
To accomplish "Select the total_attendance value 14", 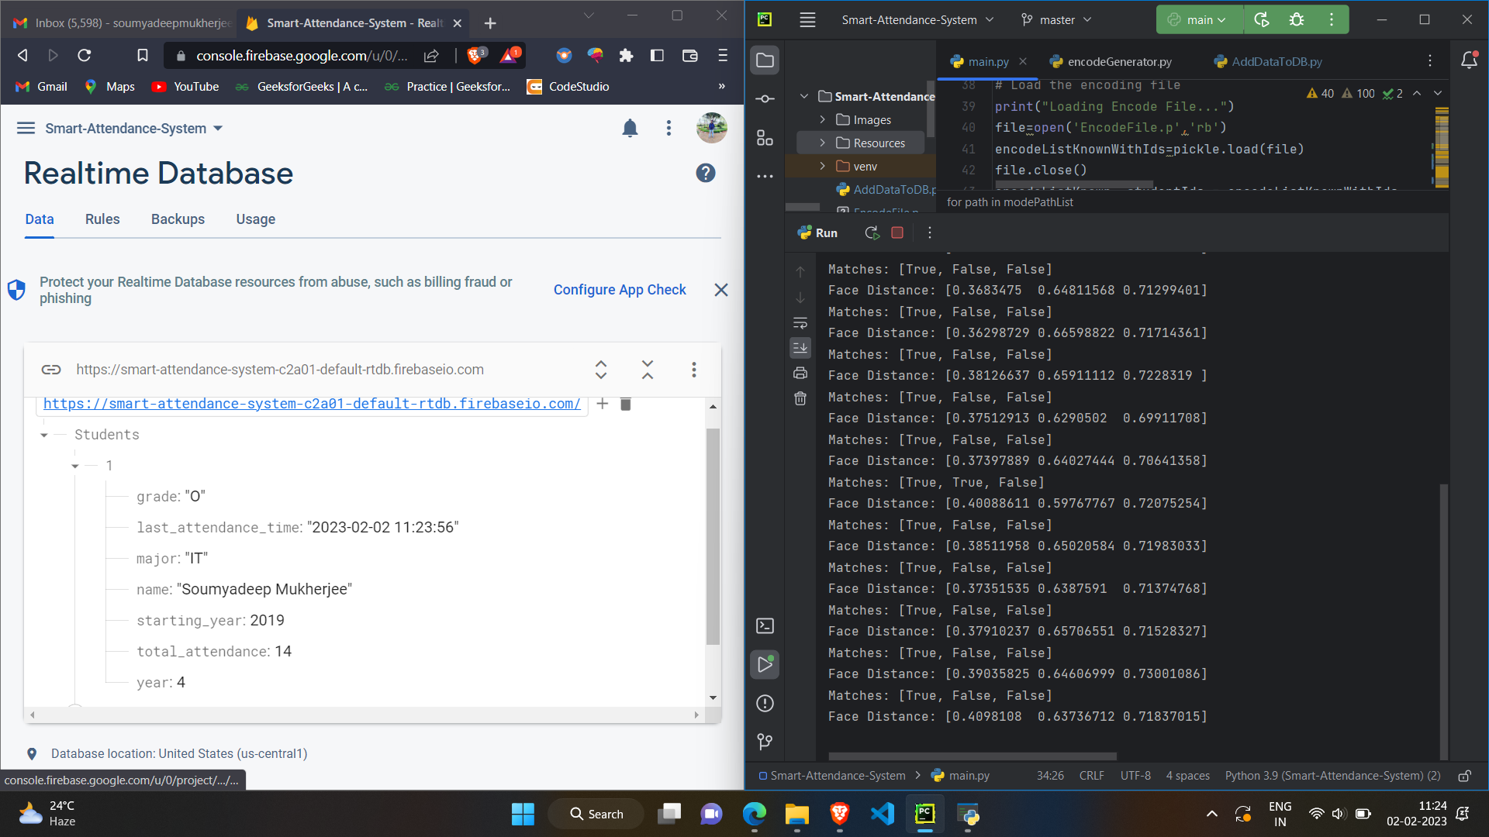I will 283,652.
